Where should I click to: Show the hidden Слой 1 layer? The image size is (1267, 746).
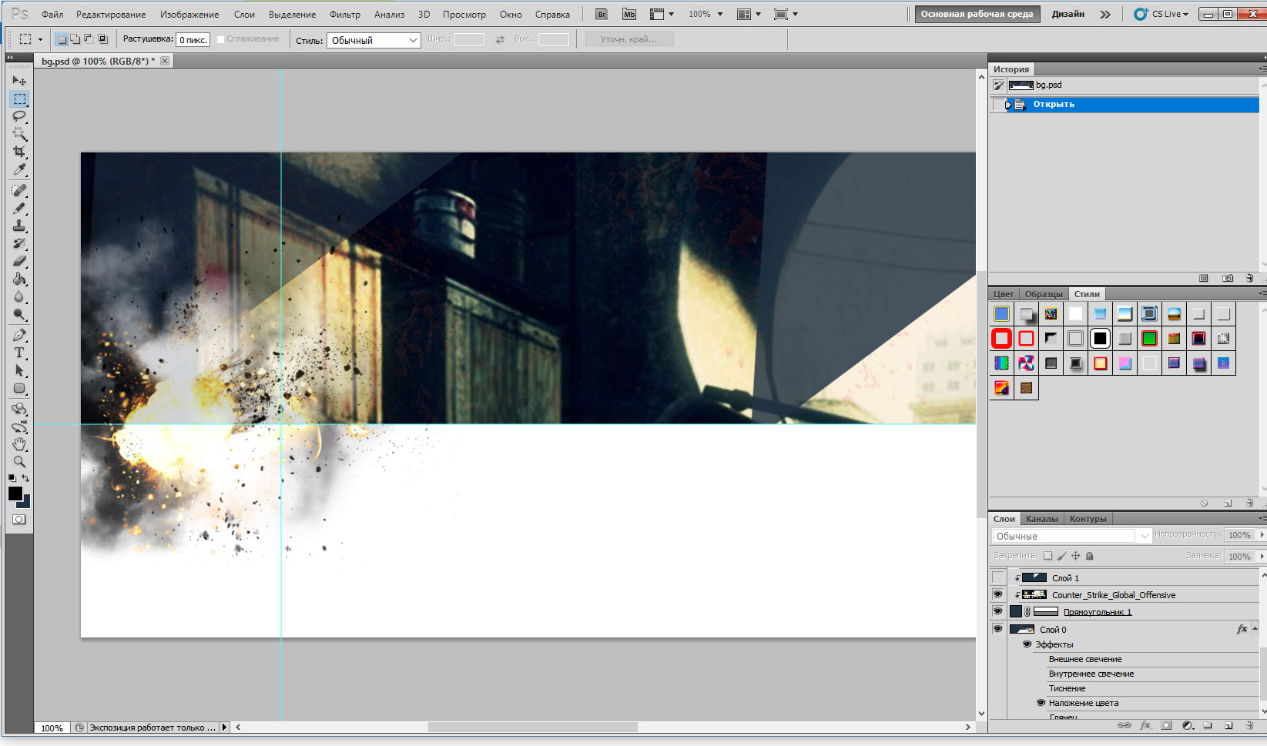(x=997, y=577)
